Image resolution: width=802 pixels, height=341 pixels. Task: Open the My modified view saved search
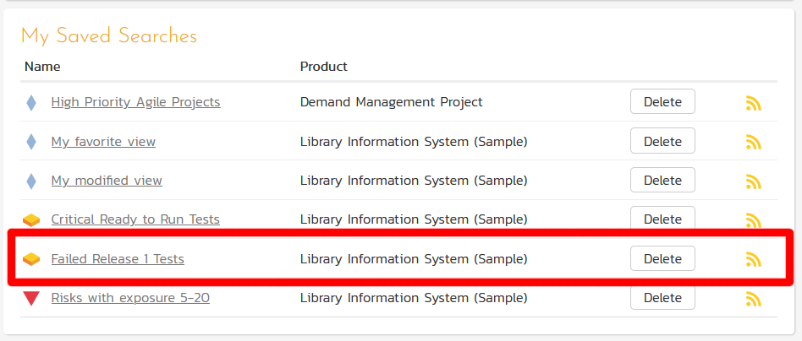click(107, 181)
